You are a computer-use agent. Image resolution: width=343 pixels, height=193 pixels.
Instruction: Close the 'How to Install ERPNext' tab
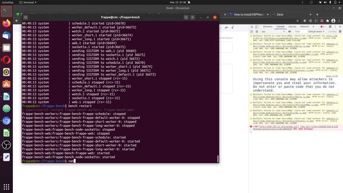click(268, 14)
